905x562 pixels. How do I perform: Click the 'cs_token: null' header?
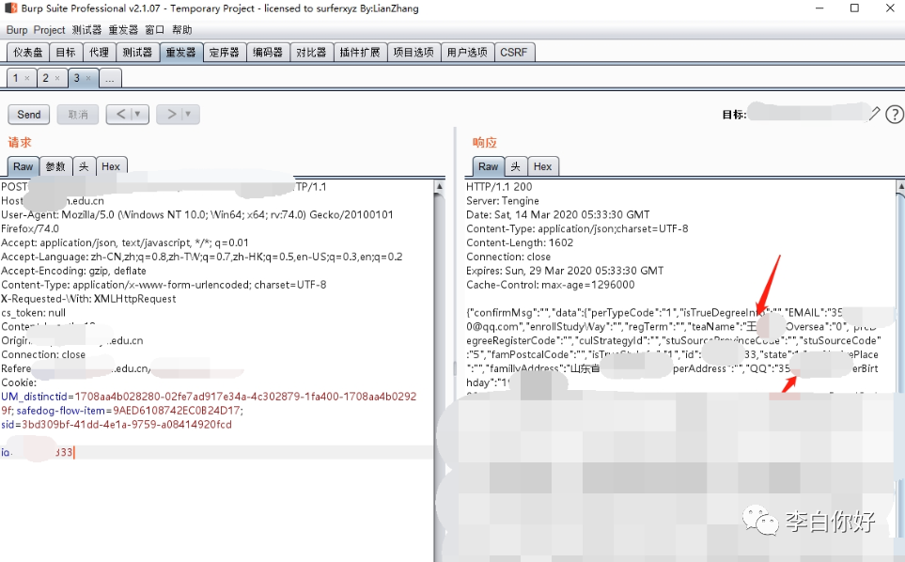click(x=34, y=313)
